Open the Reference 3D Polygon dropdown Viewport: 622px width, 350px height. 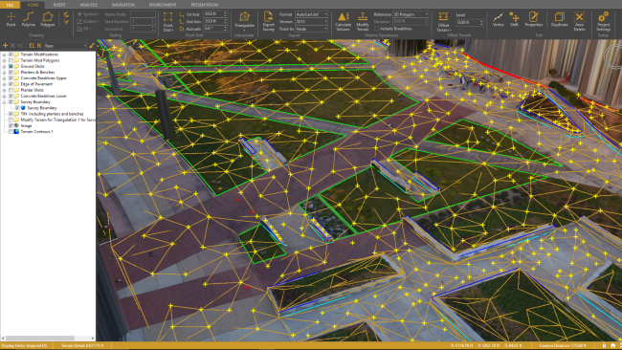(x=411, y=14)
